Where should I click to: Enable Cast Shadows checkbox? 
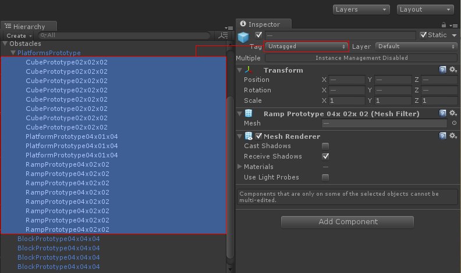(325, 146)
